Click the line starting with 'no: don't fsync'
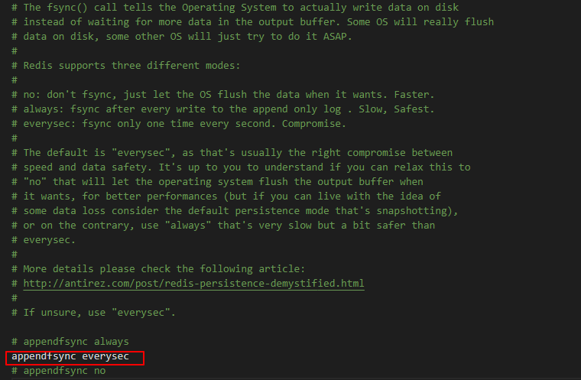 tap(222, 95)
